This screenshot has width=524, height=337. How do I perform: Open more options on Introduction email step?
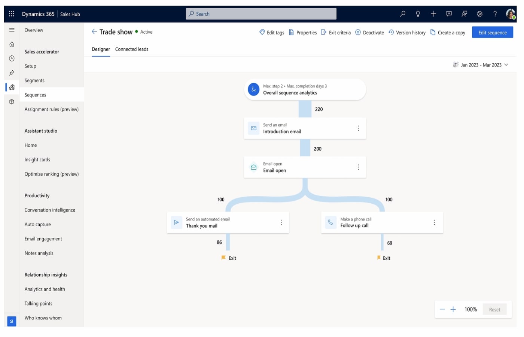point(358,128)
